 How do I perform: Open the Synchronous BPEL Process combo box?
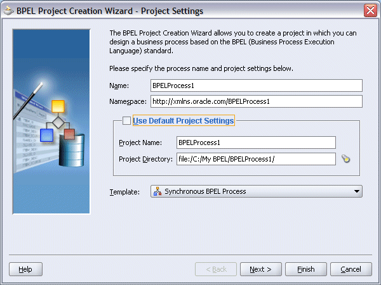point(254,191)
